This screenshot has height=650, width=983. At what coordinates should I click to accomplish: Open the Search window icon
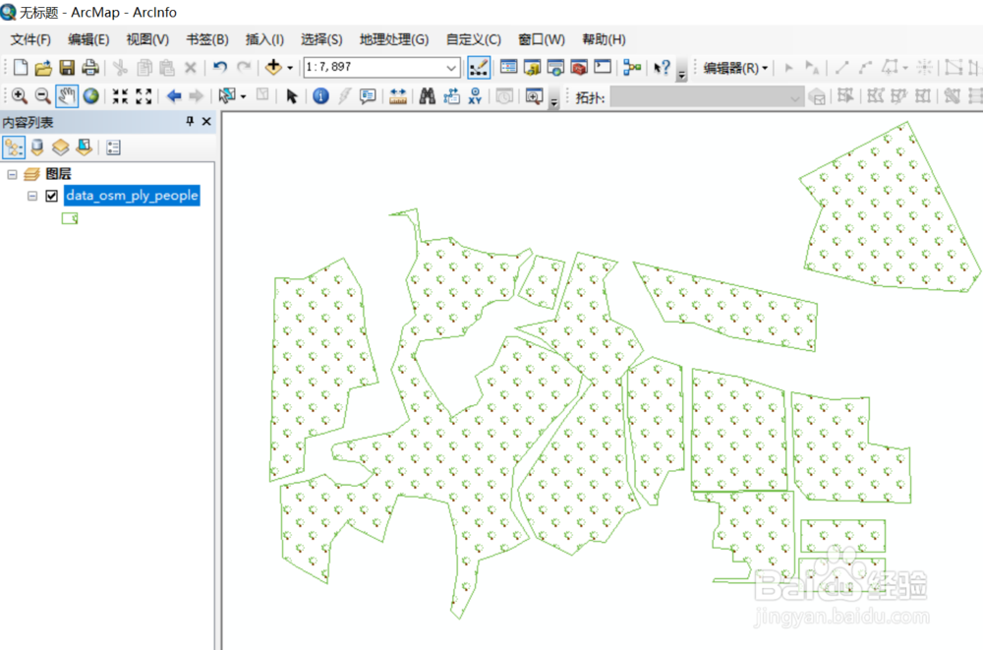(555, 67)
